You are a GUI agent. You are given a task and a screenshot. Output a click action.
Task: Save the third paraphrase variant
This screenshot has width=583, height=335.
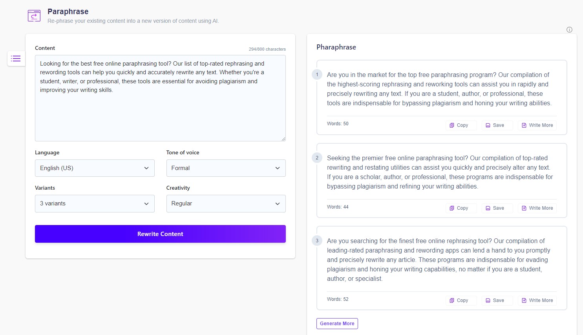coord(497,300)
